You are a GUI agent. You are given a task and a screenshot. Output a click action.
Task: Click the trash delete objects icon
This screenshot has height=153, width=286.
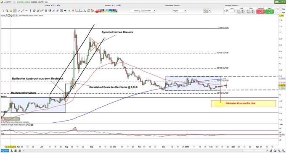pos(46,11)
